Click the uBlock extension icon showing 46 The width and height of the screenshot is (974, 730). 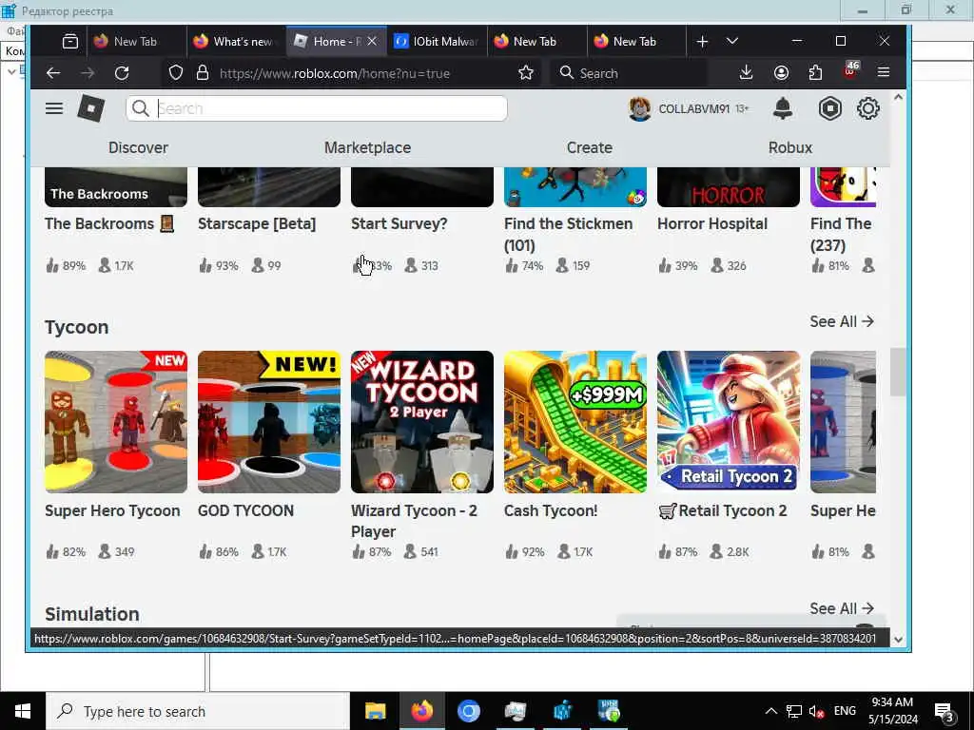tap(850, 70)
